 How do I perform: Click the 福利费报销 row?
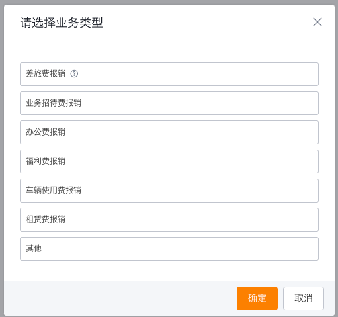coord(169,161)
